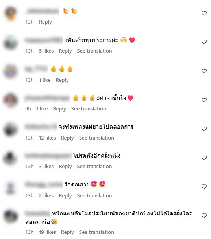Like the 'รักคุณฮาย' comment

coord(204,187)
